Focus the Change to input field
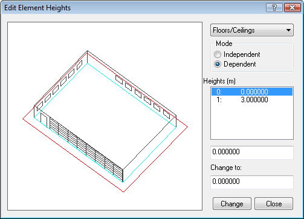The height and width of the screenshot is (219, 304). pyautogui.click(x=252, y=182)
